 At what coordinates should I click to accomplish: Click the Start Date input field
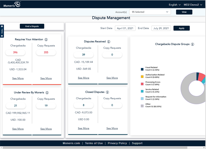point(125,28)
